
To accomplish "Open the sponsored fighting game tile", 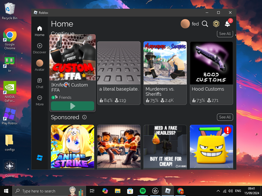I will point(119,147).
